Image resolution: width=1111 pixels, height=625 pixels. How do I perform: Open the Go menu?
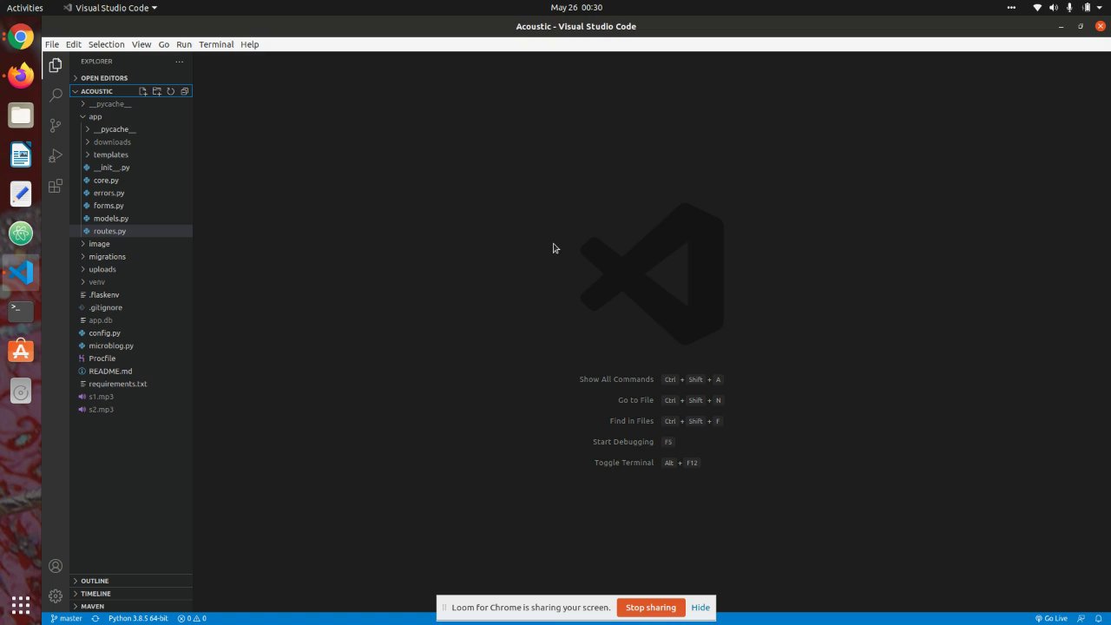pyautogui.click(x=164, y=44)
